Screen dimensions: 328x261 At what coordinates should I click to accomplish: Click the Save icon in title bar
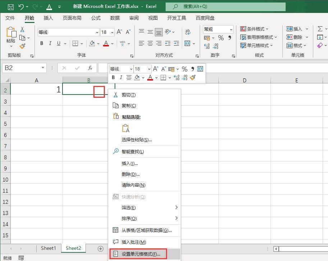pyautogui.click(x=11, y=7)
